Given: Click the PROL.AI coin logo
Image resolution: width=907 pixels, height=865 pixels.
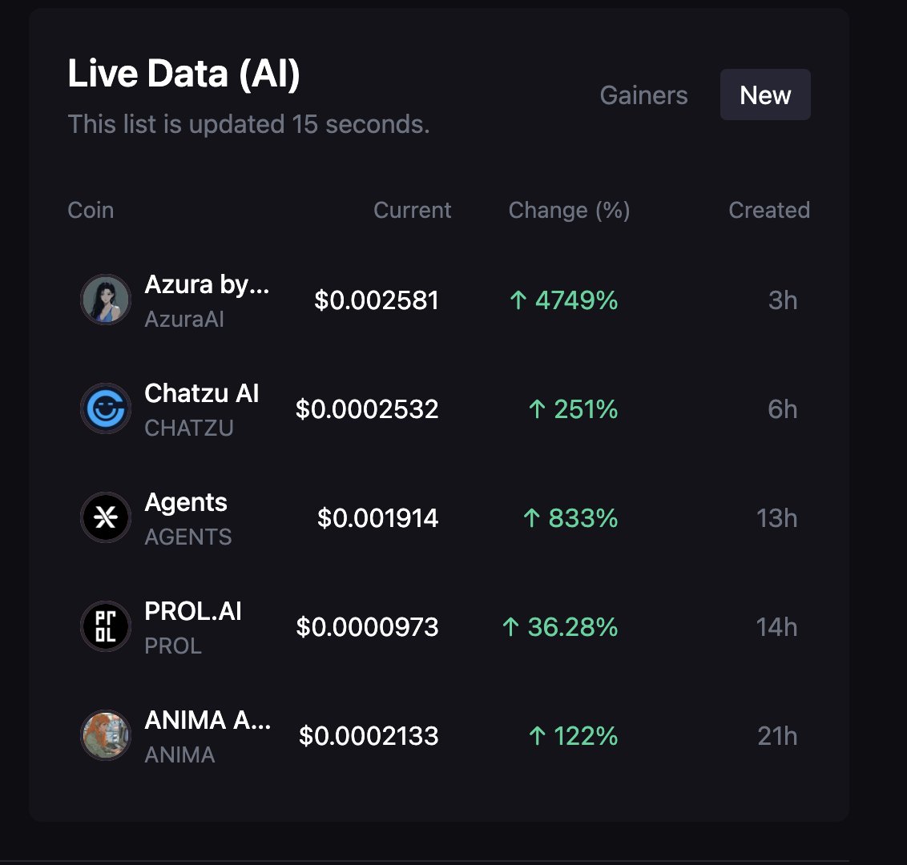Looking at the screenshot, I should click(105, 626).
